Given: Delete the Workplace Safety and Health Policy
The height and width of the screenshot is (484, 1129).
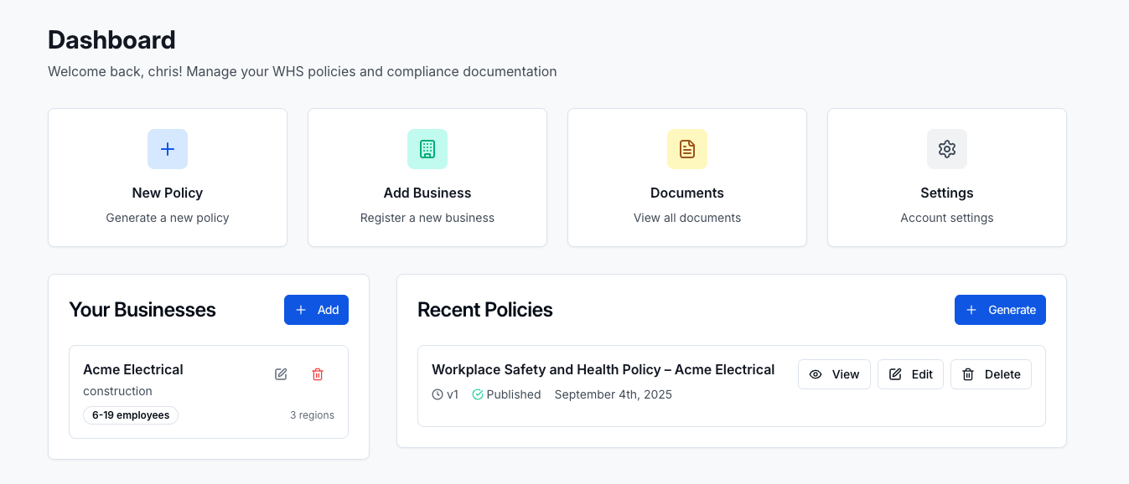Looking at the screenshot, I should tap(991, 374).
